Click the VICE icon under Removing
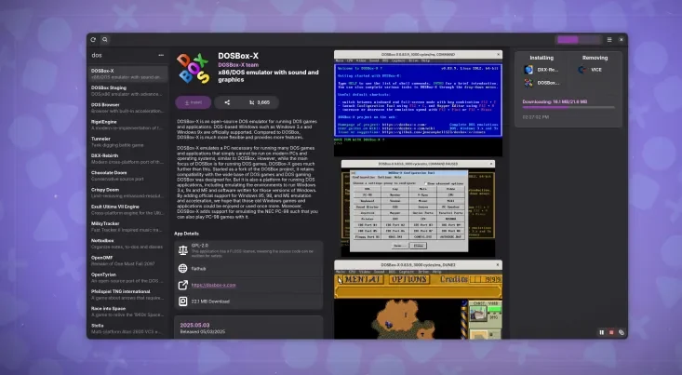 (582, 70)
